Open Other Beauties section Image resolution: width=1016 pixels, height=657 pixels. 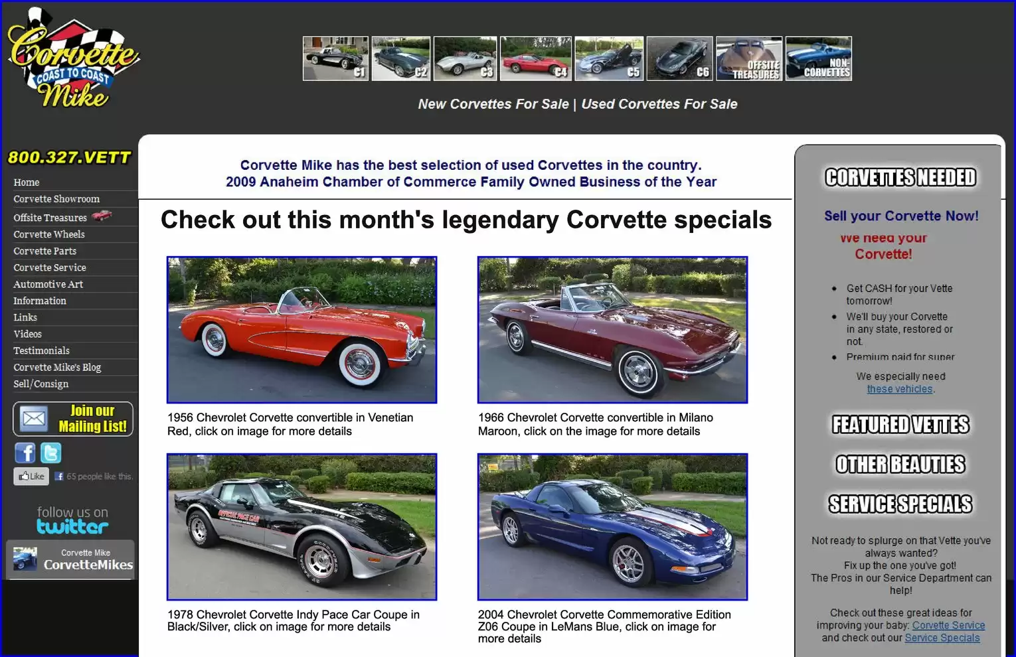tap(900, 465)
